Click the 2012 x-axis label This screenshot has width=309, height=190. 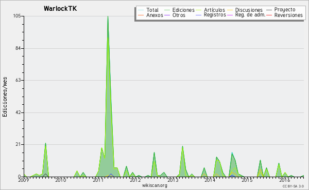(x=135, y=180)
